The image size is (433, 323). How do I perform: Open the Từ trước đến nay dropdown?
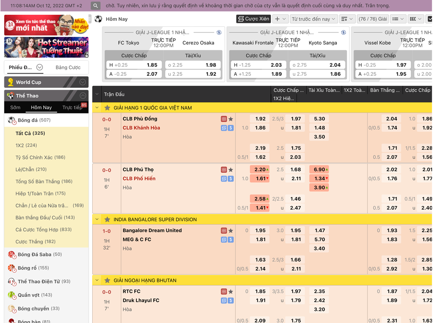click(313, 19)
